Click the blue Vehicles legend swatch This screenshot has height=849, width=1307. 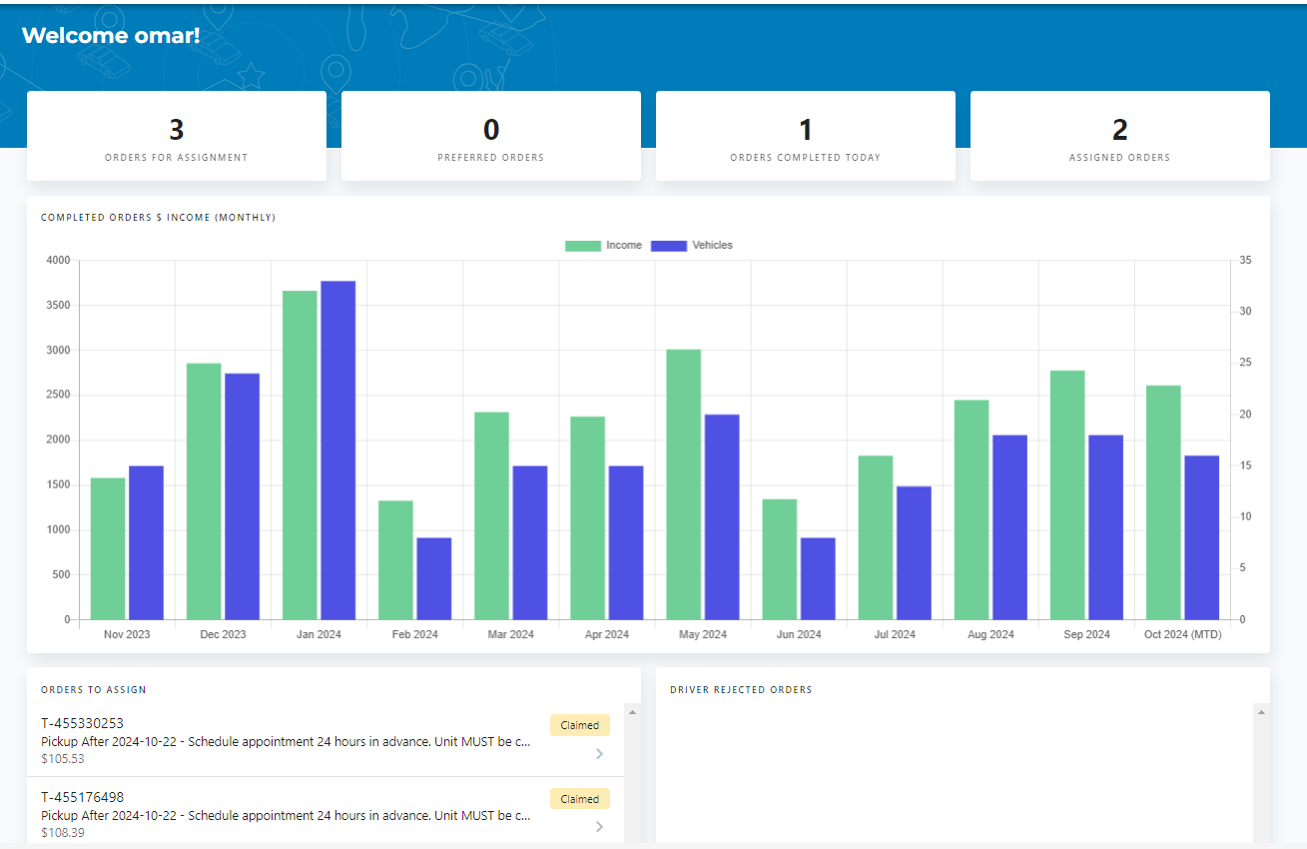[x=669, y=246]
